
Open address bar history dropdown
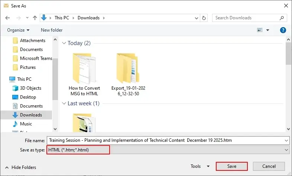click(x=196, y=18)
